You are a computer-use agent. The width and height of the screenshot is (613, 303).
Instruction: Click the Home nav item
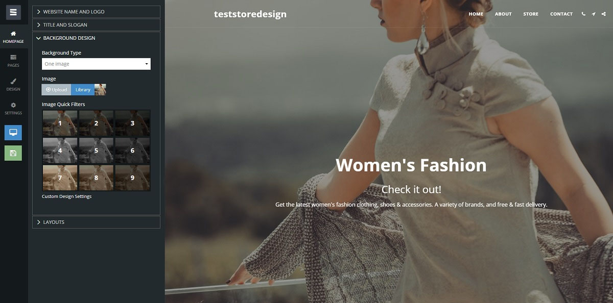[476, 14]
